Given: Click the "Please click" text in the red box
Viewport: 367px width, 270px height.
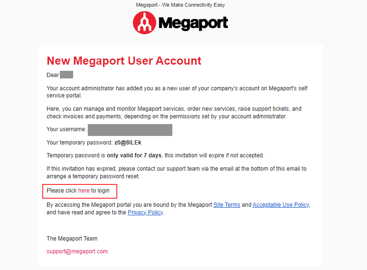Looking at the screenshot, I should (x=62, y=191).
